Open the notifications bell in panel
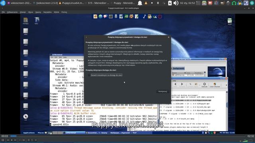This screenshot has height=143, width=255. [x=140, y=3]
